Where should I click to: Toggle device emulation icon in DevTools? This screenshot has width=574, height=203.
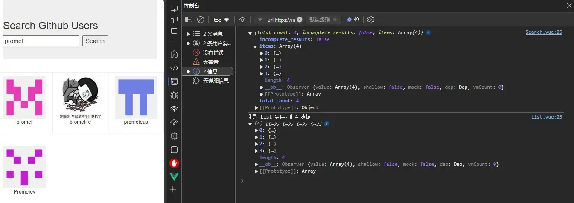point(174,20)
